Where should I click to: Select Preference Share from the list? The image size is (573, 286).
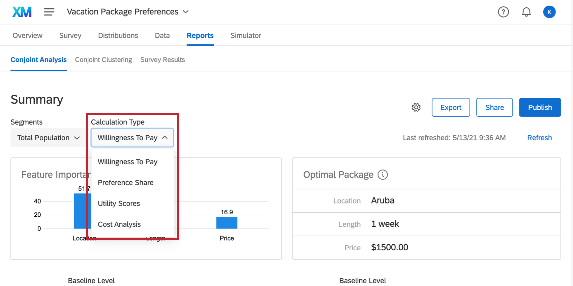click(x=125, y=183)
